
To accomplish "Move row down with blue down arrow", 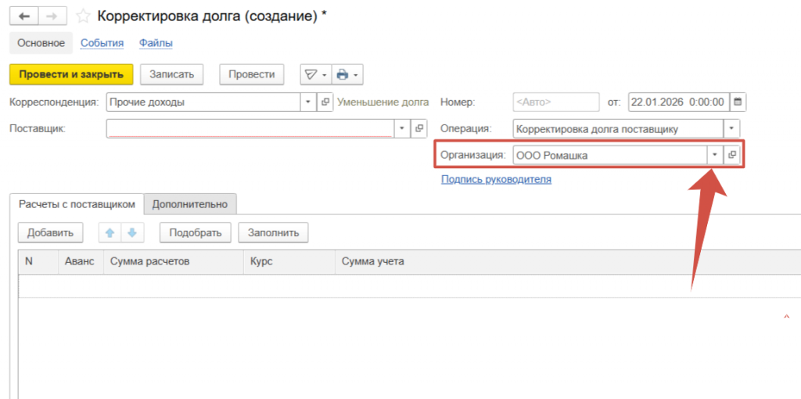I will (x=132, y=232).
